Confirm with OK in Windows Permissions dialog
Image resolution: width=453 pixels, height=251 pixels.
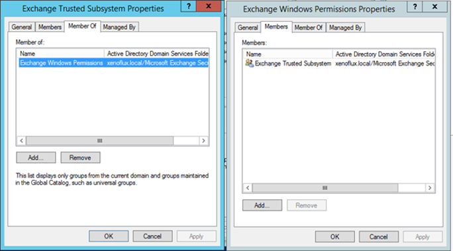(x=335, y=237)
